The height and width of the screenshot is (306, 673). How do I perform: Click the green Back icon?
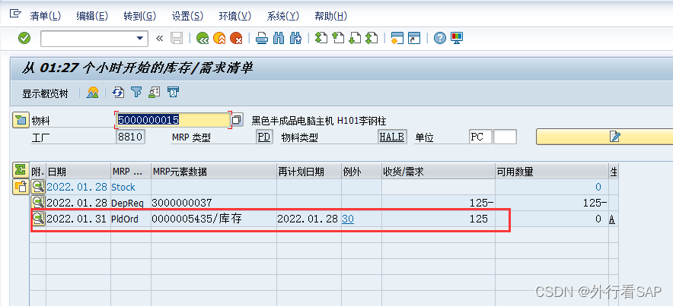pos(203,38)
